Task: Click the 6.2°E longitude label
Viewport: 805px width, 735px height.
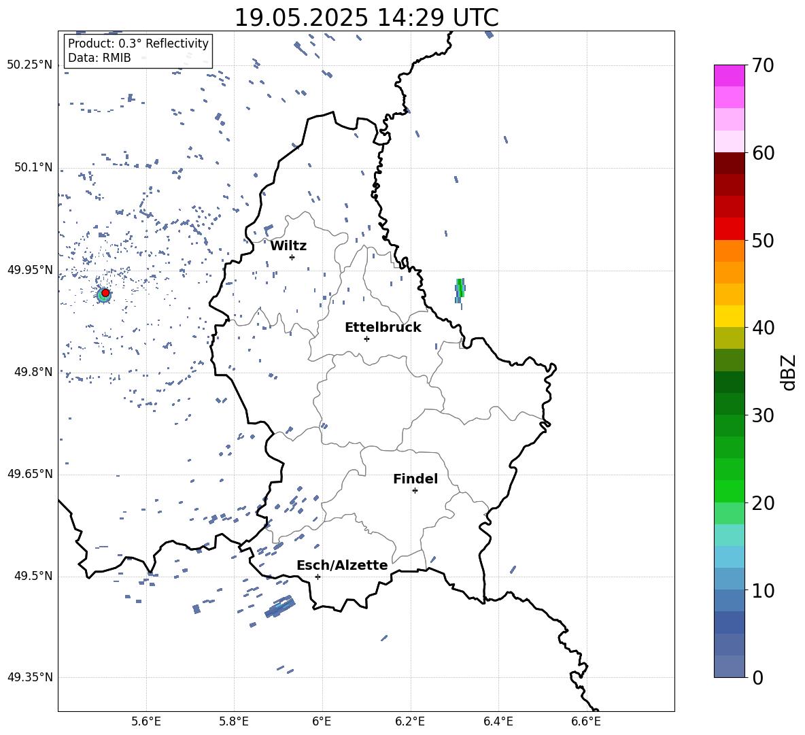Action: [410, 722]
